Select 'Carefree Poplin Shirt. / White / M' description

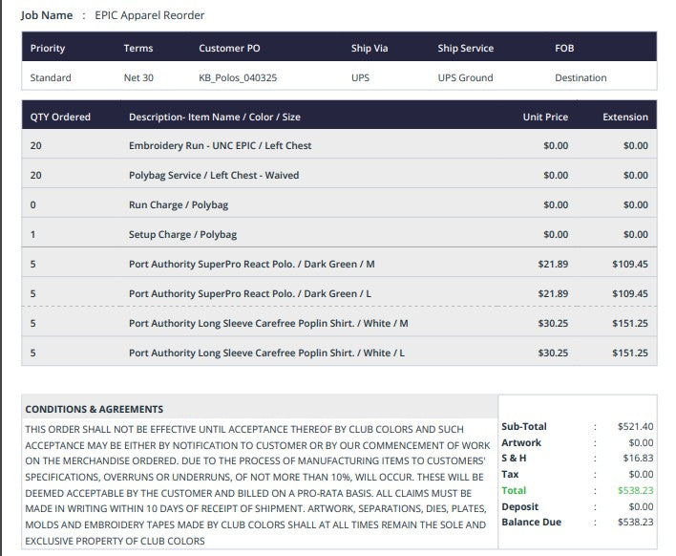coord(268,324)
